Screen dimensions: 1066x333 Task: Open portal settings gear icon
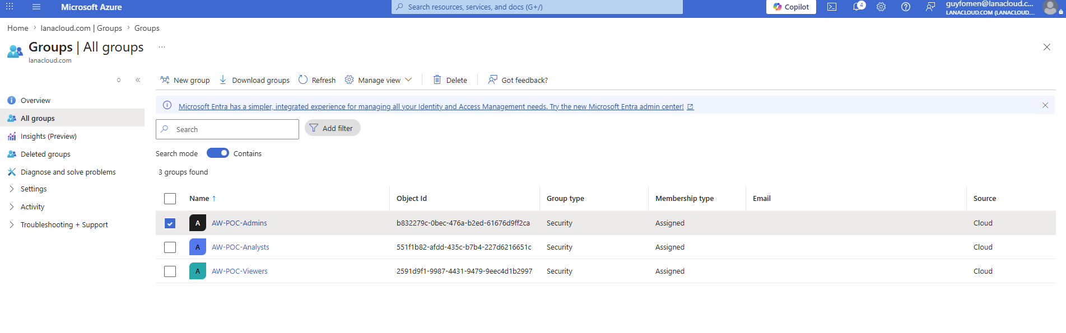881,7
